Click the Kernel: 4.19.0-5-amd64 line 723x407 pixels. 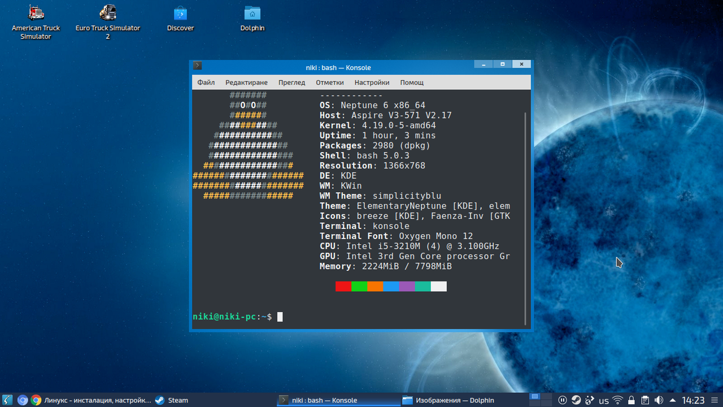(378, 125)
